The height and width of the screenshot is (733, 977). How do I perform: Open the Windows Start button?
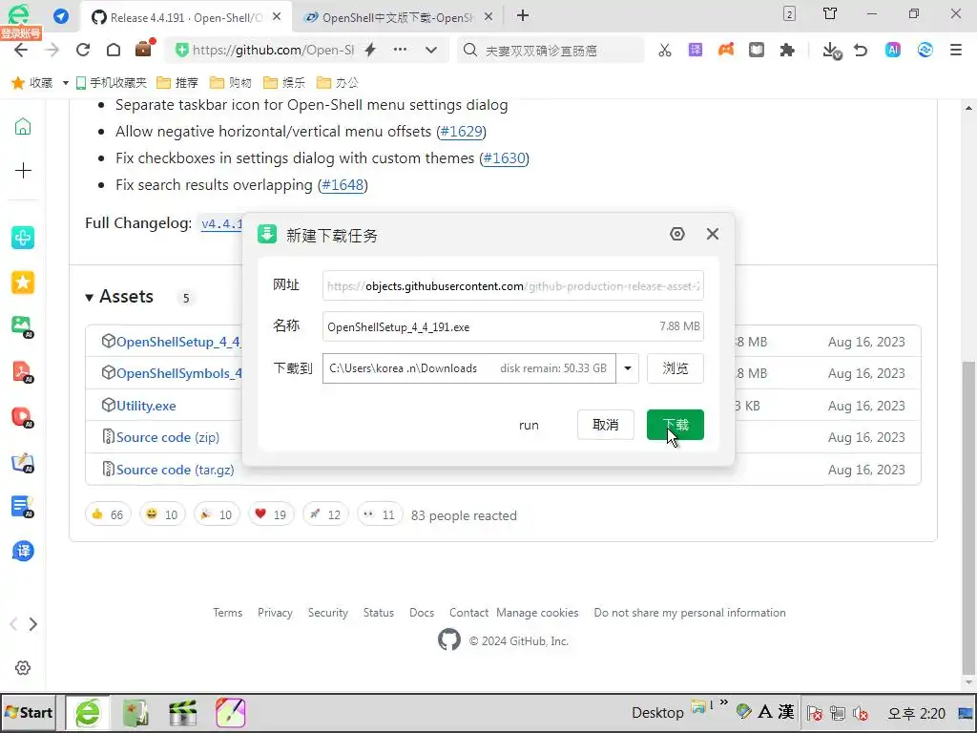pos(29,712)
